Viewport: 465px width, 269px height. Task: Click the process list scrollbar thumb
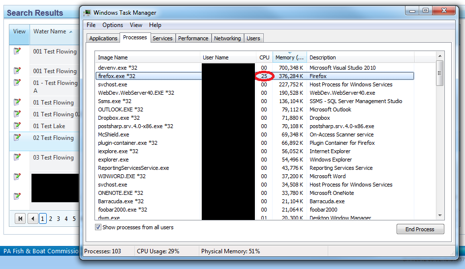pos(440,73)
